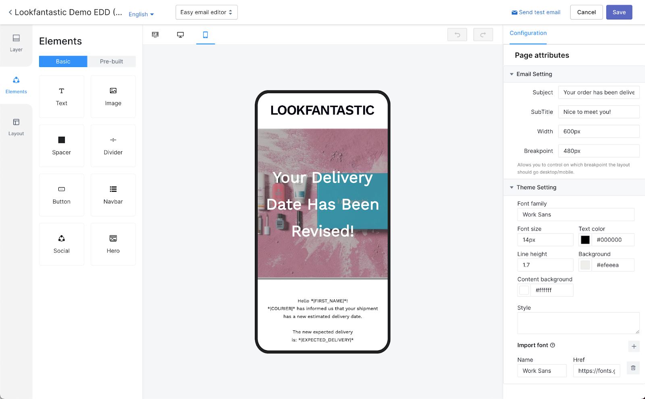
Task: Click the Save button
Action: coord(619,12)
